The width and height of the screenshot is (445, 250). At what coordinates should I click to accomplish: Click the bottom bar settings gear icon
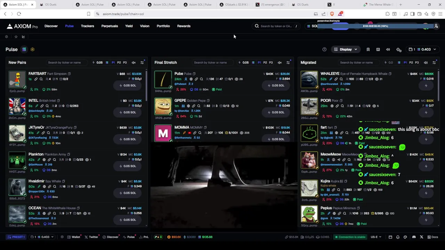[62, 237]
